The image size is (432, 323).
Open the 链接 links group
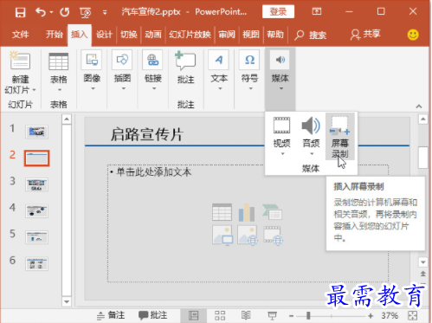153,71
